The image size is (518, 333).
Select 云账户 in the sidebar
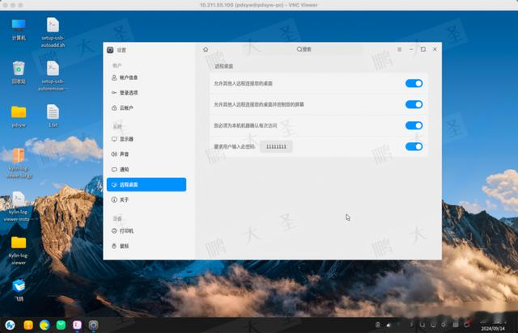(146, 108)
